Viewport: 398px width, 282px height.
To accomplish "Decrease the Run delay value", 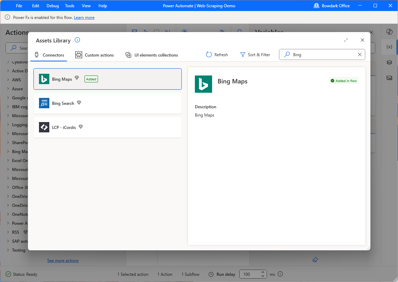I will coord(263,276).
